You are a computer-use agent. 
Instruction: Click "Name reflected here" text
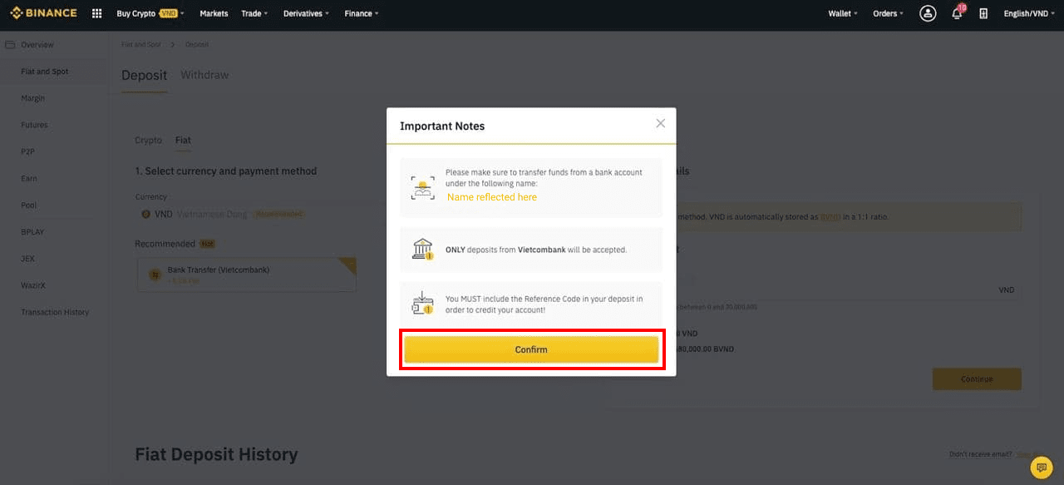click(x=492, y=197)
